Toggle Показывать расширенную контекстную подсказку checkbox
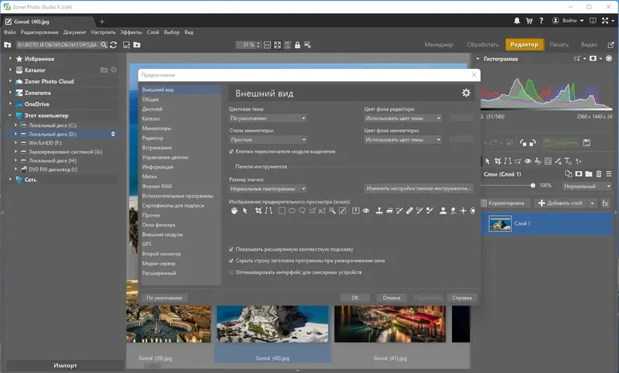The width and height of the screenshot is (619, 373). click(232, 249)
